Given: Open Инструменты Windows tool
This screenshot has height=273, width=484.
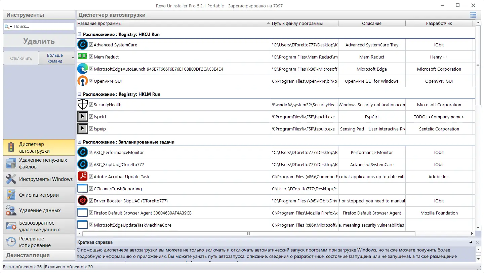Looking at the screenshot, I should tap(39, 179).
